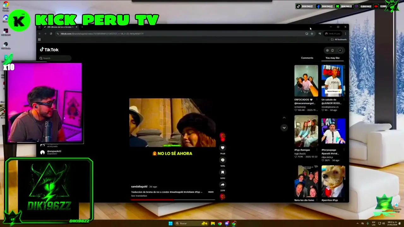Click the spinning sound disc avatar
404x227 pixels.
coord(223,197)
